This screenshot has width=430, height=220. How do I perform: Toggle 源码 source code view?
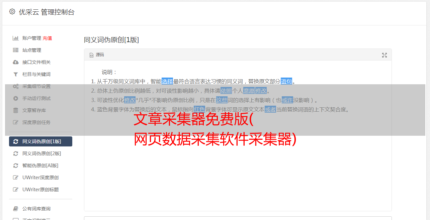97,55
